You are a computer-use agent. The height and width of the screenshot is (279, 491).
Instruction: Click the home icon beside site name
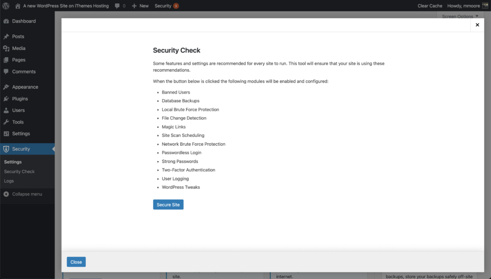click(x=18, y=6)
